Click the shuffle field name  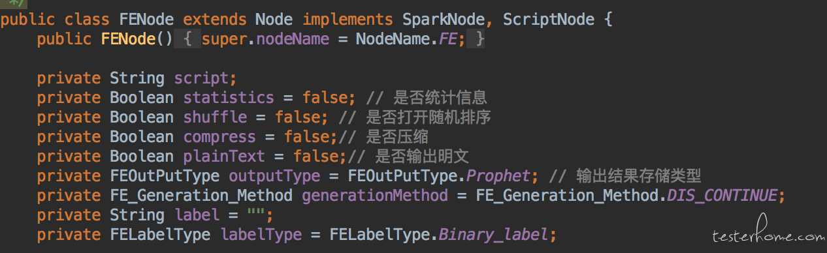pyautogui.click(x=215, y=117)
